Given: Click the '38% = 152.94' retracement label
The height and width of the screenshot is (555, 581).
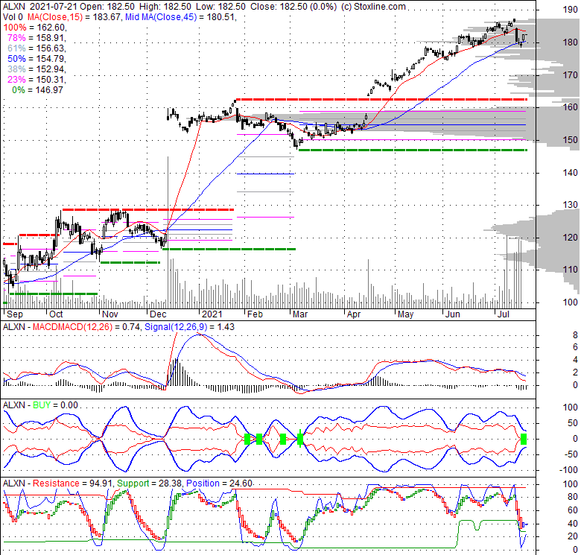Looking at the screenshot, I should pos(36,69).
